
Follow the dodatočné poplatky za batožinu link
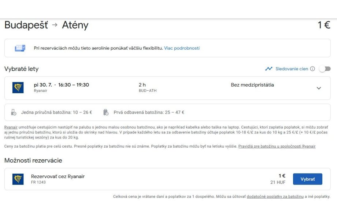point(275,196)
